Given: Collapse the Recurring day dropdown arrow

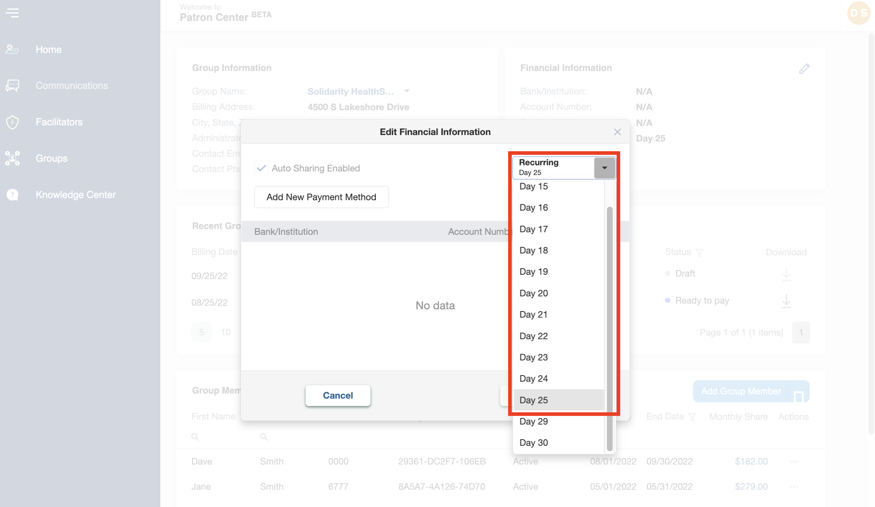Looking at the screenshot, I should coord(604,168).
